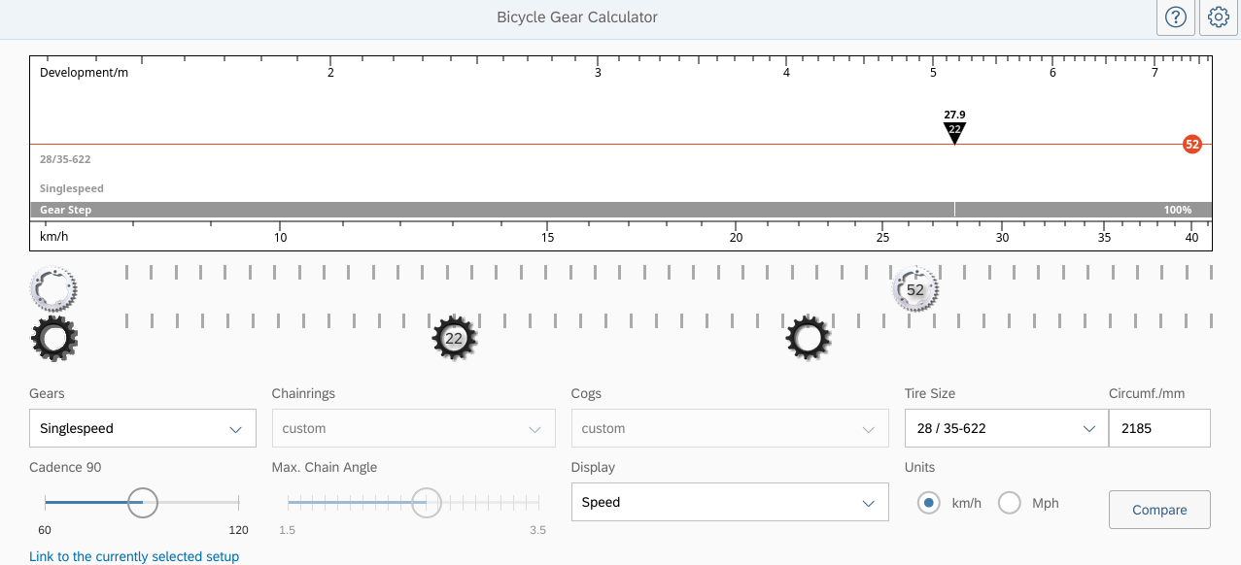The height and width of the screenshot is (565, 1241).
Task: Click the Circumf./mm input field
Action: 1158,428
